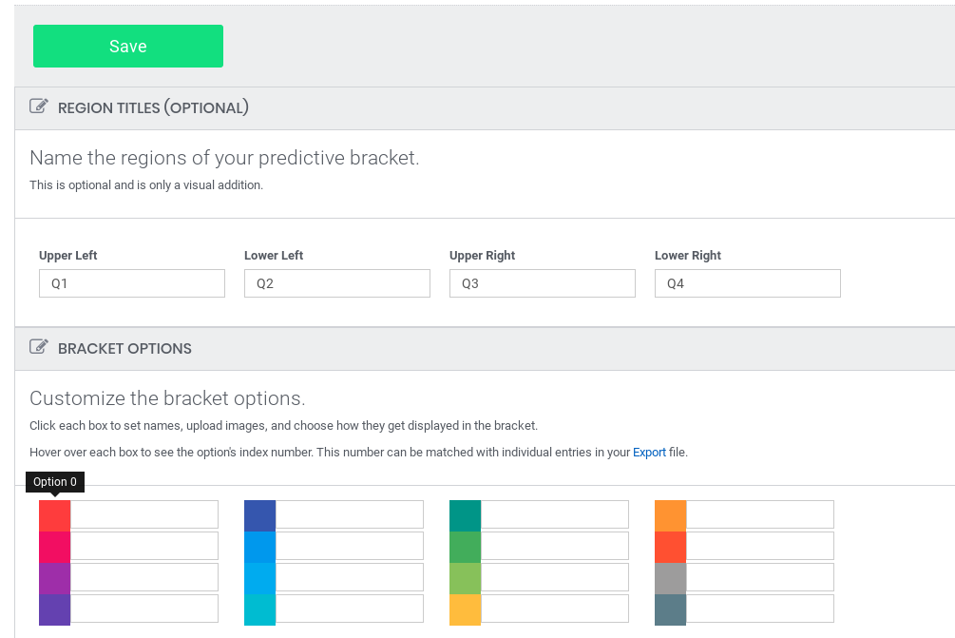This screenshot has height=638, width=955.
Task: Select the light blue color box
Action: click(260, 578)
